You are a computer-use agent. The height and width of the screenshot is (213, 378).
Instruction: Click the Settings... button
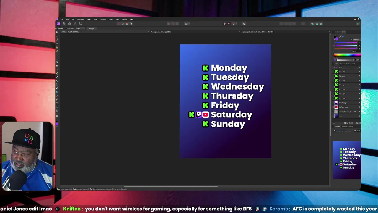click(92, 28)
